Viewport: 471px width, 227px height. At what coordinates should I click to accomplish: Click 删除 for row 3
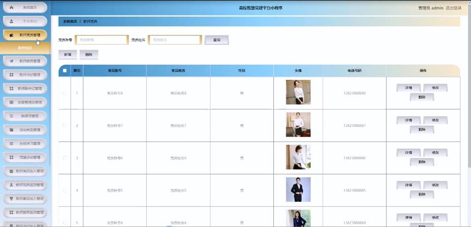tap(422, 162)
